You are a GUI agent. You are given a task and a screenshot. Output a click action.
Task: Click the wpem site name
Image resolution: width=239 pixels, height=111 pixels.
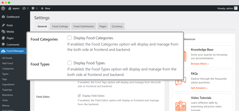[x=16, y=8]
